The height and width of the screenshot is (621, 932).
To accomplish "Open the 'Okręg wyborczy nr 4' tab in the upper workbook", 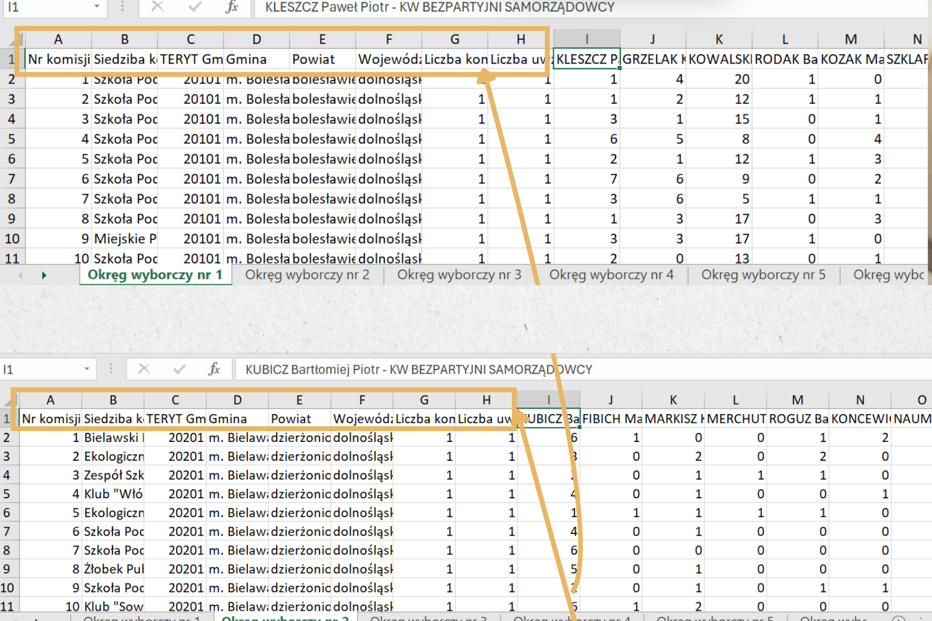I will (611, 275).
